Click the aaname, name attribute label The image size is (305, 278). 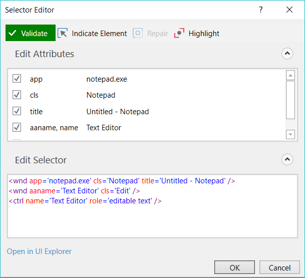click(x=54, y=128)
